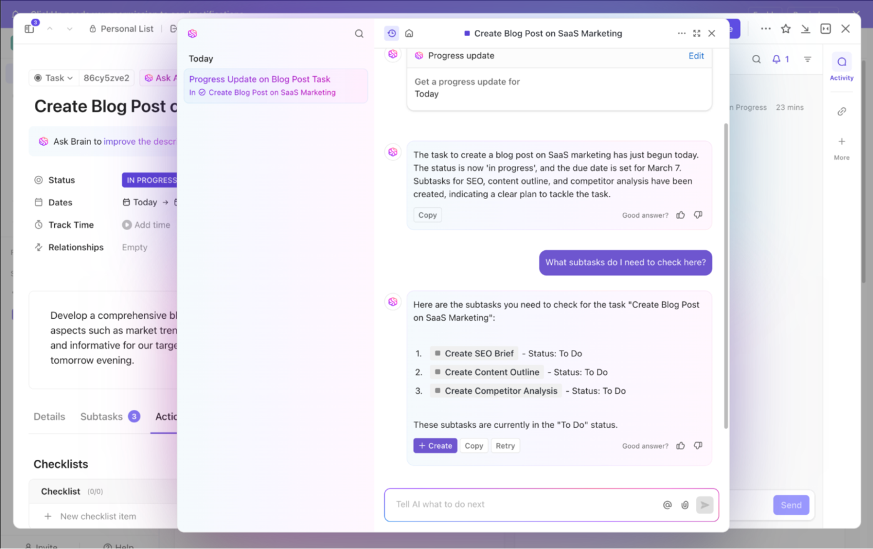This screenshot has width=873, height=549.
Task: Open the AI panel home icon
Action: coord(409,33)
